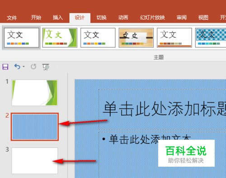Image resolution: width=226 pixels, height=178 pixels.
Task: Apply the green faceted theme
Action: pos(60,38)
